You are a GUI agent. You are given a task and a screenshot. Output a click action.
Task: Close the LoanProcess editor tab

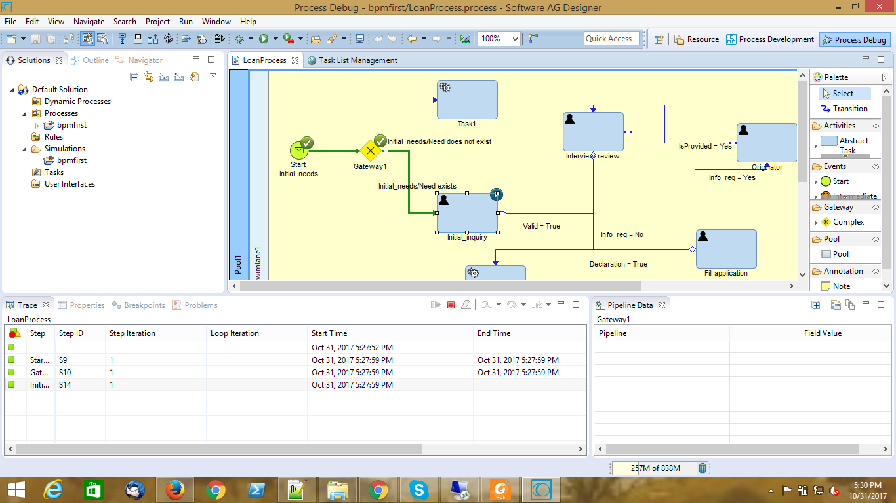point(295,60)
